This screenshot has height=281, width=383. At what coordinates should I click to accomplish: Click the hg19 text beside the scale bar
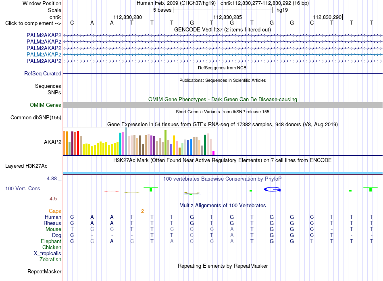[x=282, y=10]
